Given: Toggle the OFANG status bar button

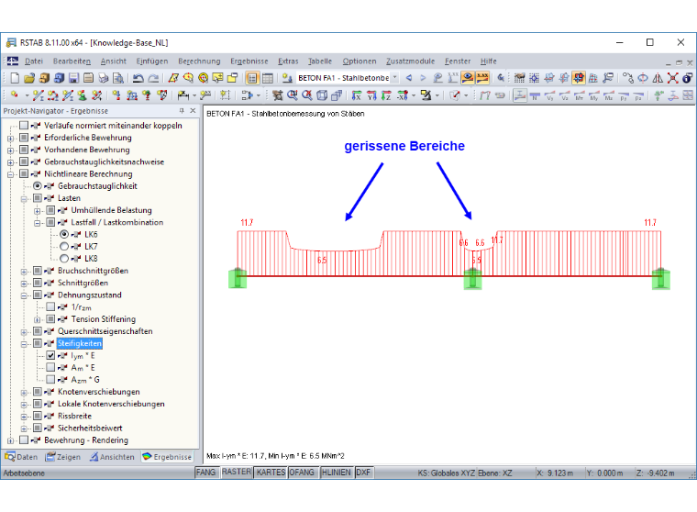Looking at the screenshot, I should point(303,473).
